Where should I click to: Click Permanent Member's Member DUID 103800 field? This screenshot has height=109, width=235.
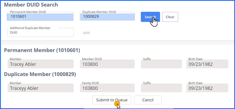[107, 64]
